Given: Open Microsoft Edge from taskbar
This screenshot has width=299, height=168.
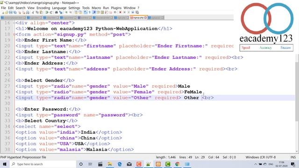Looking at the screenshot, I should [120, 164].
